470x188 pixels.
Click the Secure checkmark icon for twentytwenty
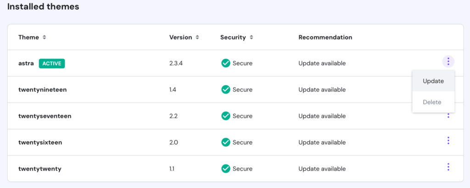tap(225, 169)
